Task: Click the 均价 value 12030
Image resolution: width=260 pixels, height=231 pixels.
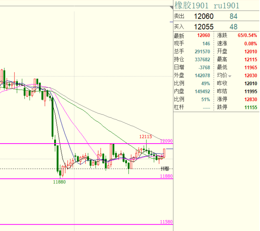Action: (251, 75)
